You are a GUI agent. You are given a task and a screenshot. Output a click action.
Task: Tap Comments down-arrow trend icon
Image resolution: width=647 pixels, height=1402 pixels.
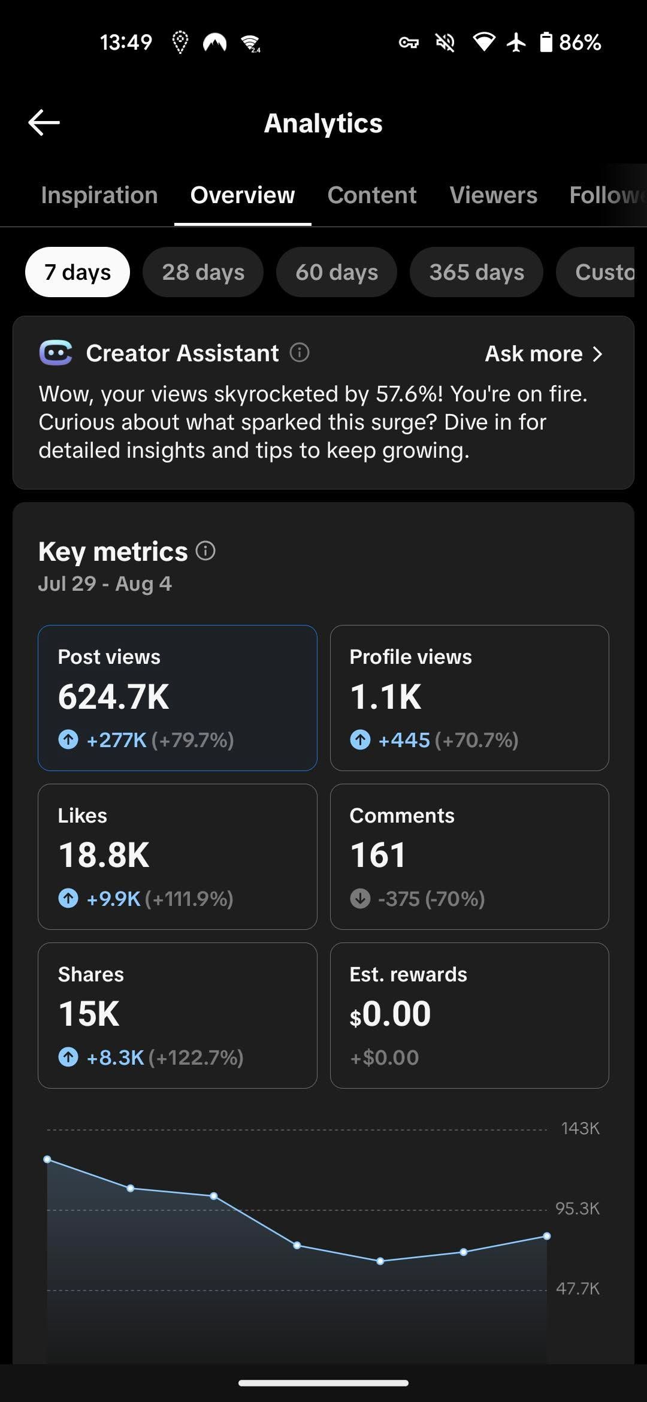[x=360, y=898]
